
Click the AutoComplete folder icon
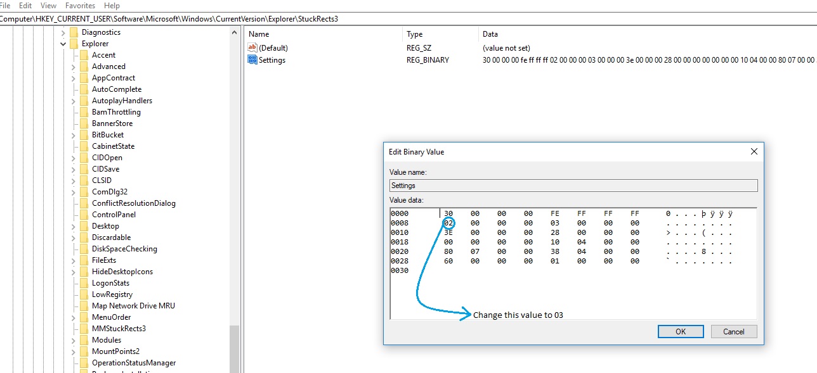(x=84, y=89)
